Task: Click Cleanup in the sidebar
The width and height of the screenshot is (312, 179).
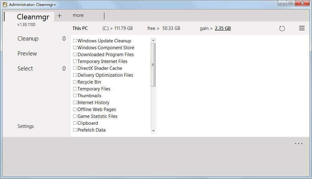Action: pos(28,39)
